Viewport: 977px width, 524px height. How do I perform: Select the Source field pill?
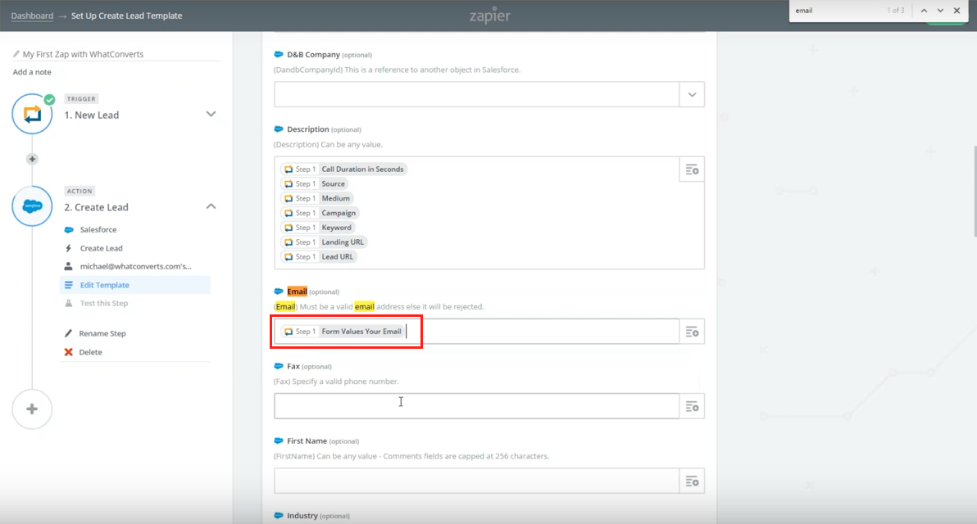pos(314,183)
